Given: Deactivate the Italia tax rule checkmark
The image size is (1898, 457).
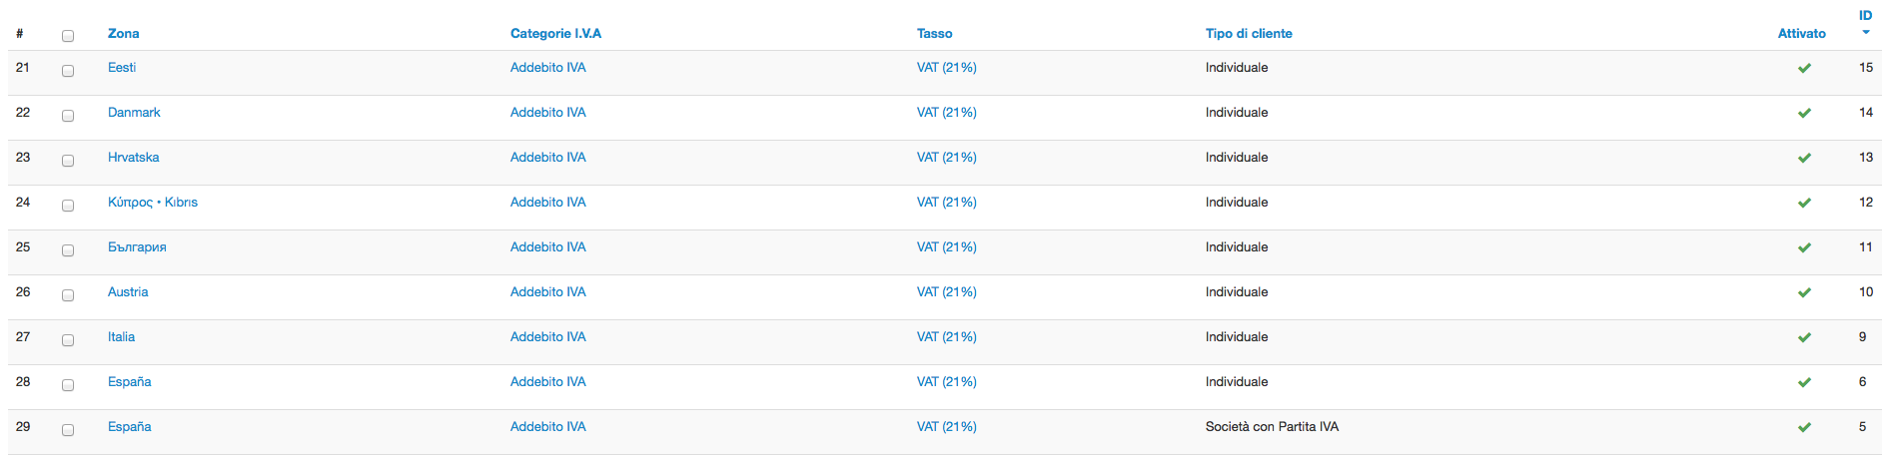Looking at the screenshot, I should pos(1804,338).
